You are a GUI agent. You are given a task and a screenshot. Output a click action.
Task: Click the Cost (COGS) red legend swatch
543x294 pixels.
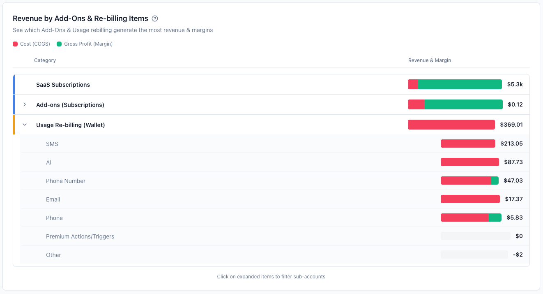15,44
